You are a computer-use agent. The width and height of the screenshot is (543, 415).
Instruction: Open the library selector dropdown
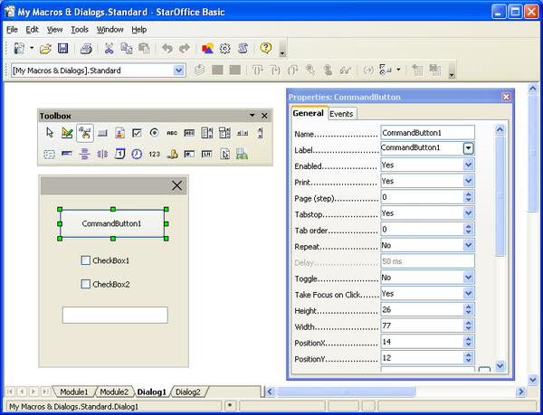click(178, 70)
